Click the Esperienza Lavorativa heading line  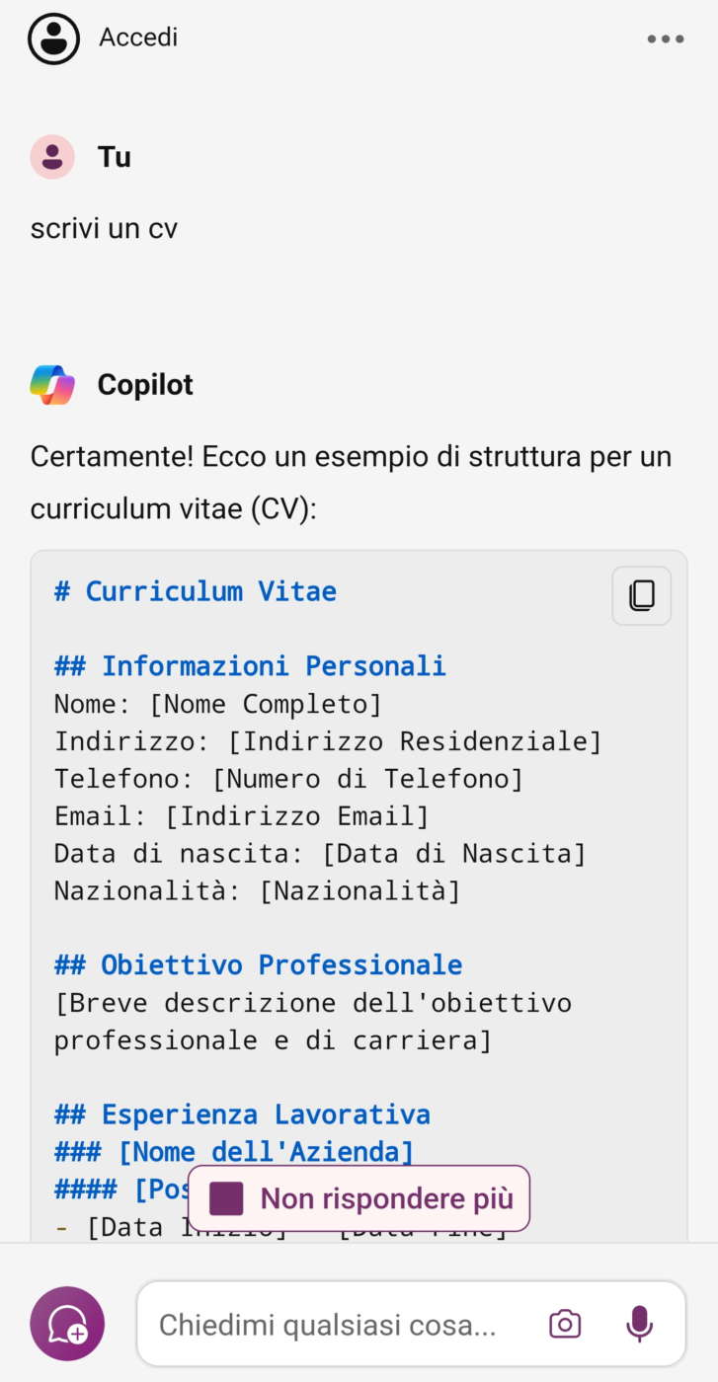coord(242,1114)
